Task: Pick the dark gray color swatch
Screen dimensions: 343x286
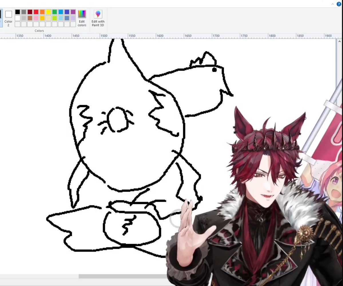Action: point(24,12)
